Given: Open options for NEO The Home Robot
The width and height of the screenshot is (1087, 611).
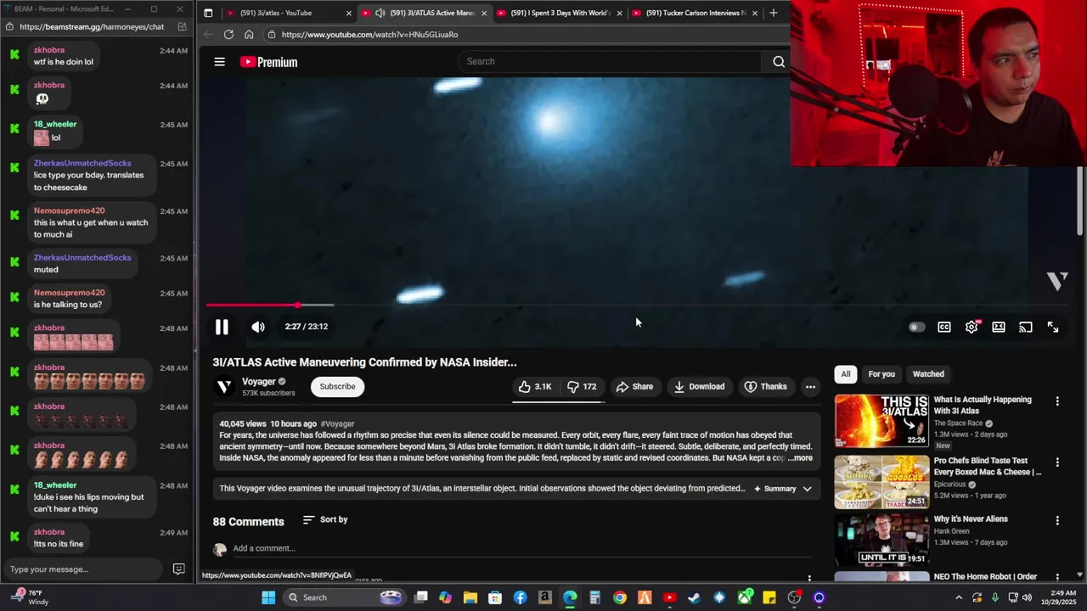Looking at the screenshot, I should coord(1057,577).
